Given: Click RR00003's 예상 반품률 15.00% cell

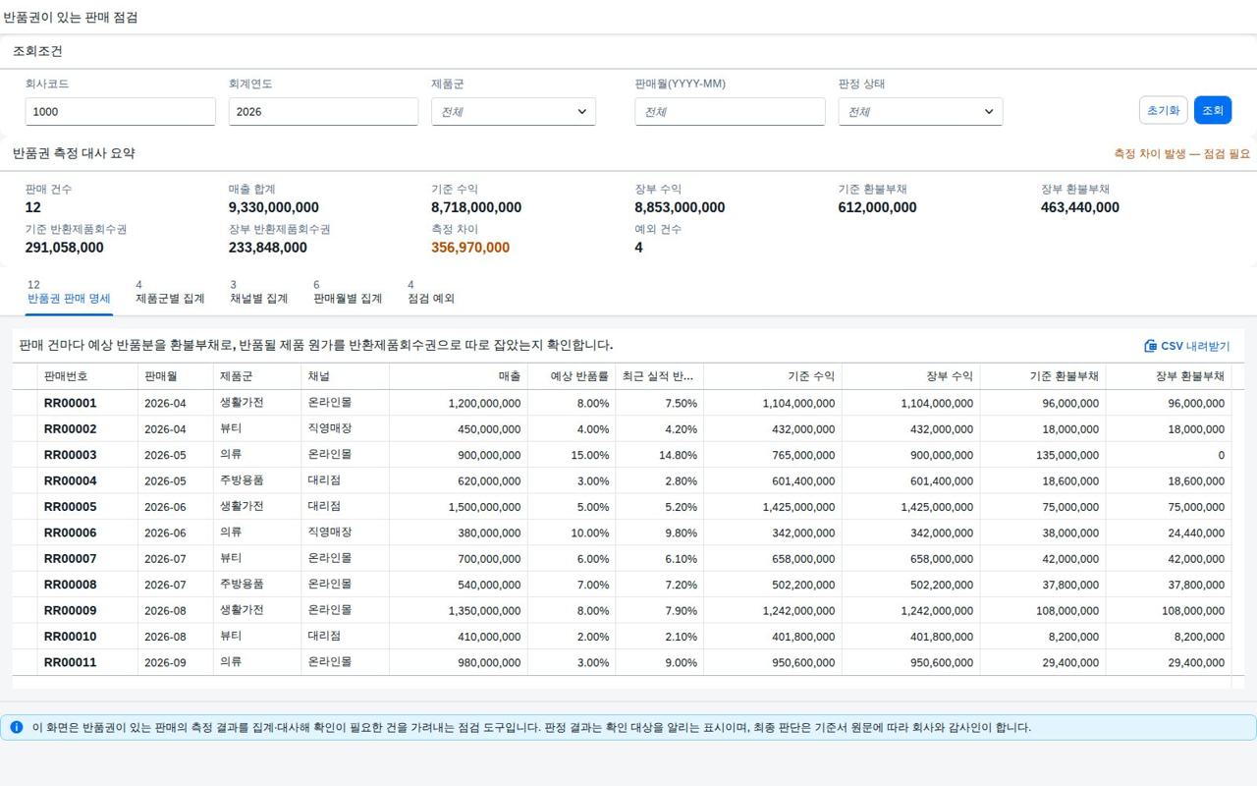Looking at the screenshot, I should tap(572, 455).
